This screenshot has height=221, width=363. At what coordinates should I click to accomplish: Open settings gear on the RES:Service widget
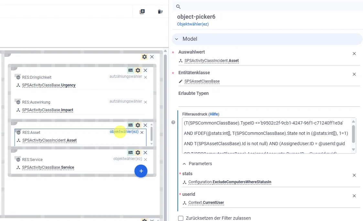pos(137,152)
